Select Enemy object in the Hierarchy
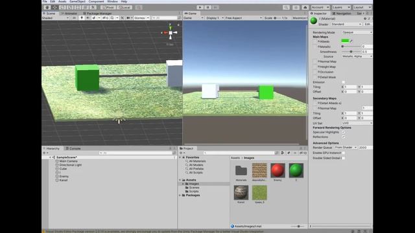415x233 pixels. (x=64, y=176)
